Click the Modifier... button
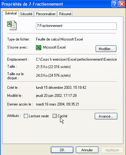Screen dimensions: 126x155 point(106,49)
